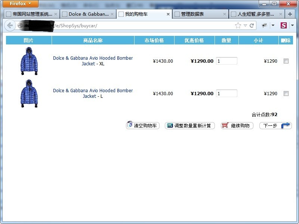Close the Dolce & Gabban... tab
The width and height of the screenshot is (299, 224).
(x=112, y=14)
